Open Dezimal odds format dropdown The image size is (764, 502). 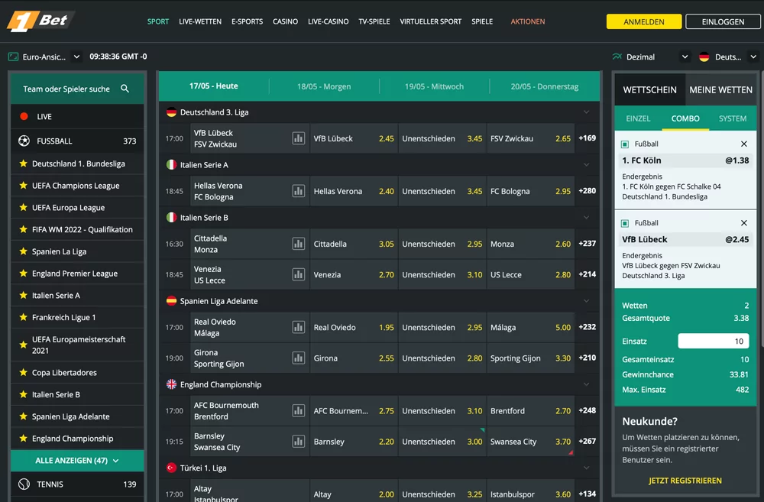(685, 57)
